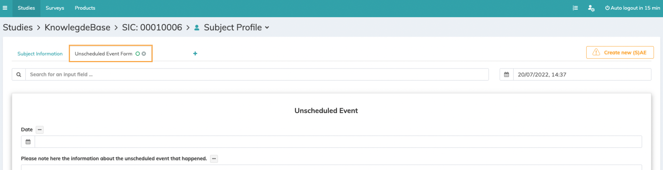Click the subject person icon in breadcrumb
This screenshot has width=663, height=170.
197,28
